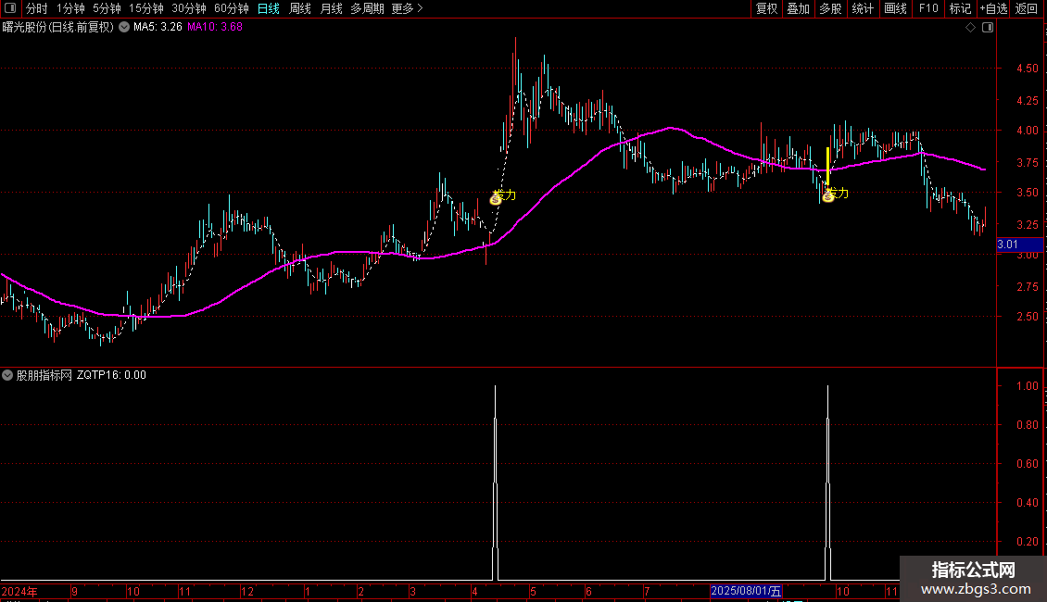Screen dimensions: 1047x602
Task: Add stock with +自选 button
Action: tap(993, 8)
